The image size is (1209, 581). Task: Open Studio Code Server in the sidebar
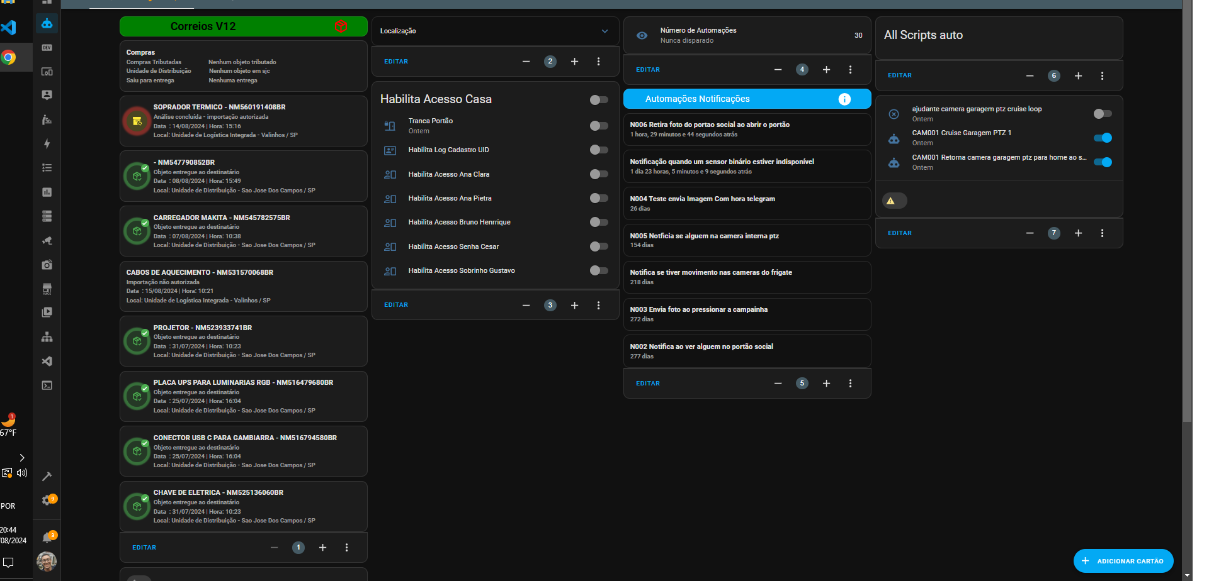tap(47, 361)
